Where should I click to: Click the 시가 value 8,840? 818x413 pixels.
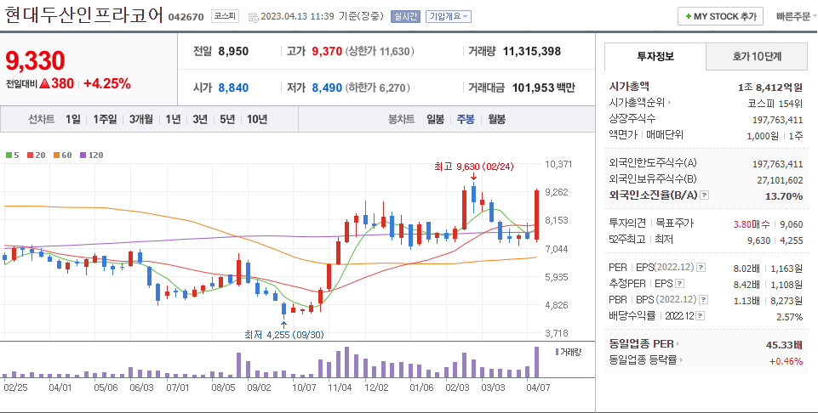233,88
